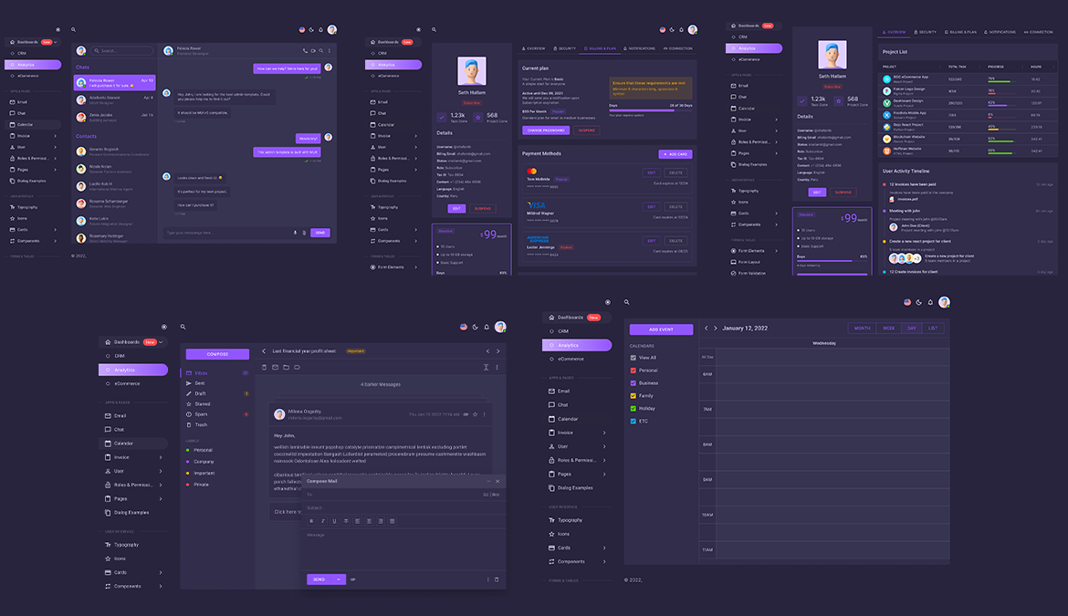Click the star icon on Milena Gogarty's email

476,414
